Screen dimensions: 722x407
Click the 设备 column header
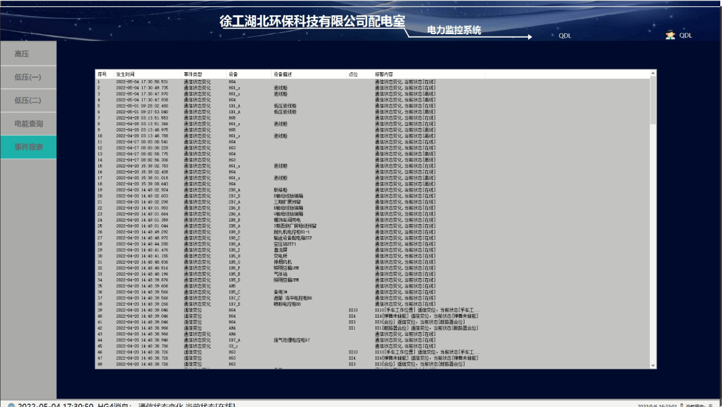(248, 75)
